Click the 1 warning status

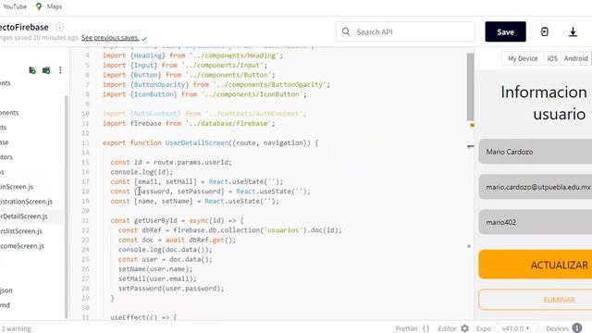click(x=17, y=328)
